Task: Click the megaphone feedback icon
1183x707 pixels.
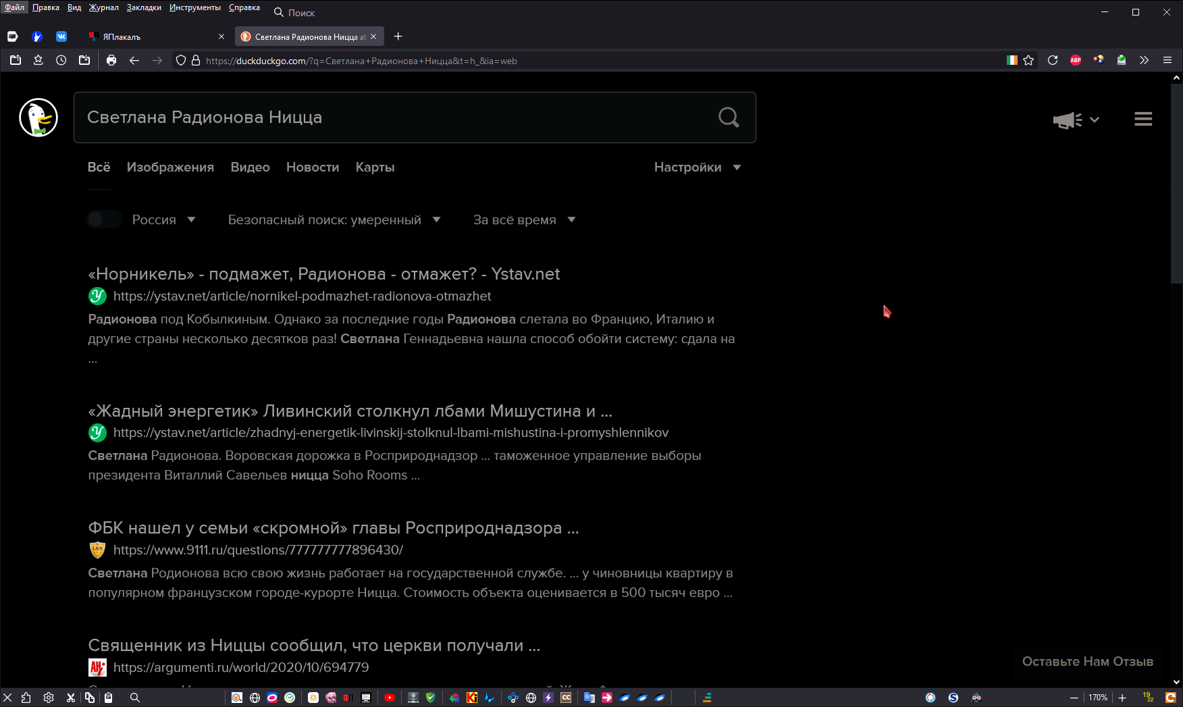Action: [1067, 120]
